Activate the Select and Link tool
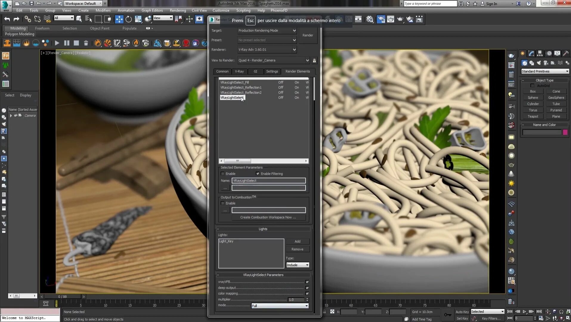The width and height of the screenshot is (571, 322). click(28, 19)
